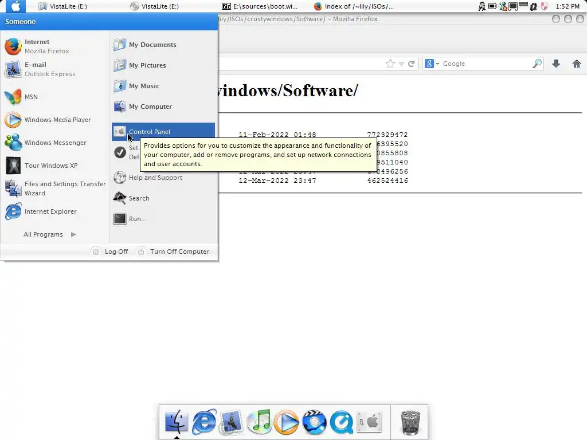Click the Windows Messenger tray icon
This screenshot has width=587, height=440.
coord(503,6)
